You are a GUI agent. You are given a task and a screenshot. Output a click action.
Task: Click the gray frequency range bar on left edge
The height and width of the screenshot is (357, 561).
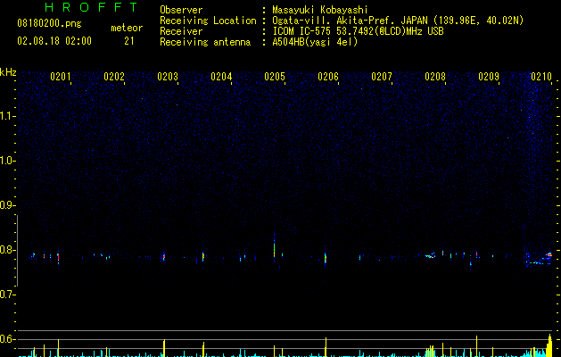[17, 250]
